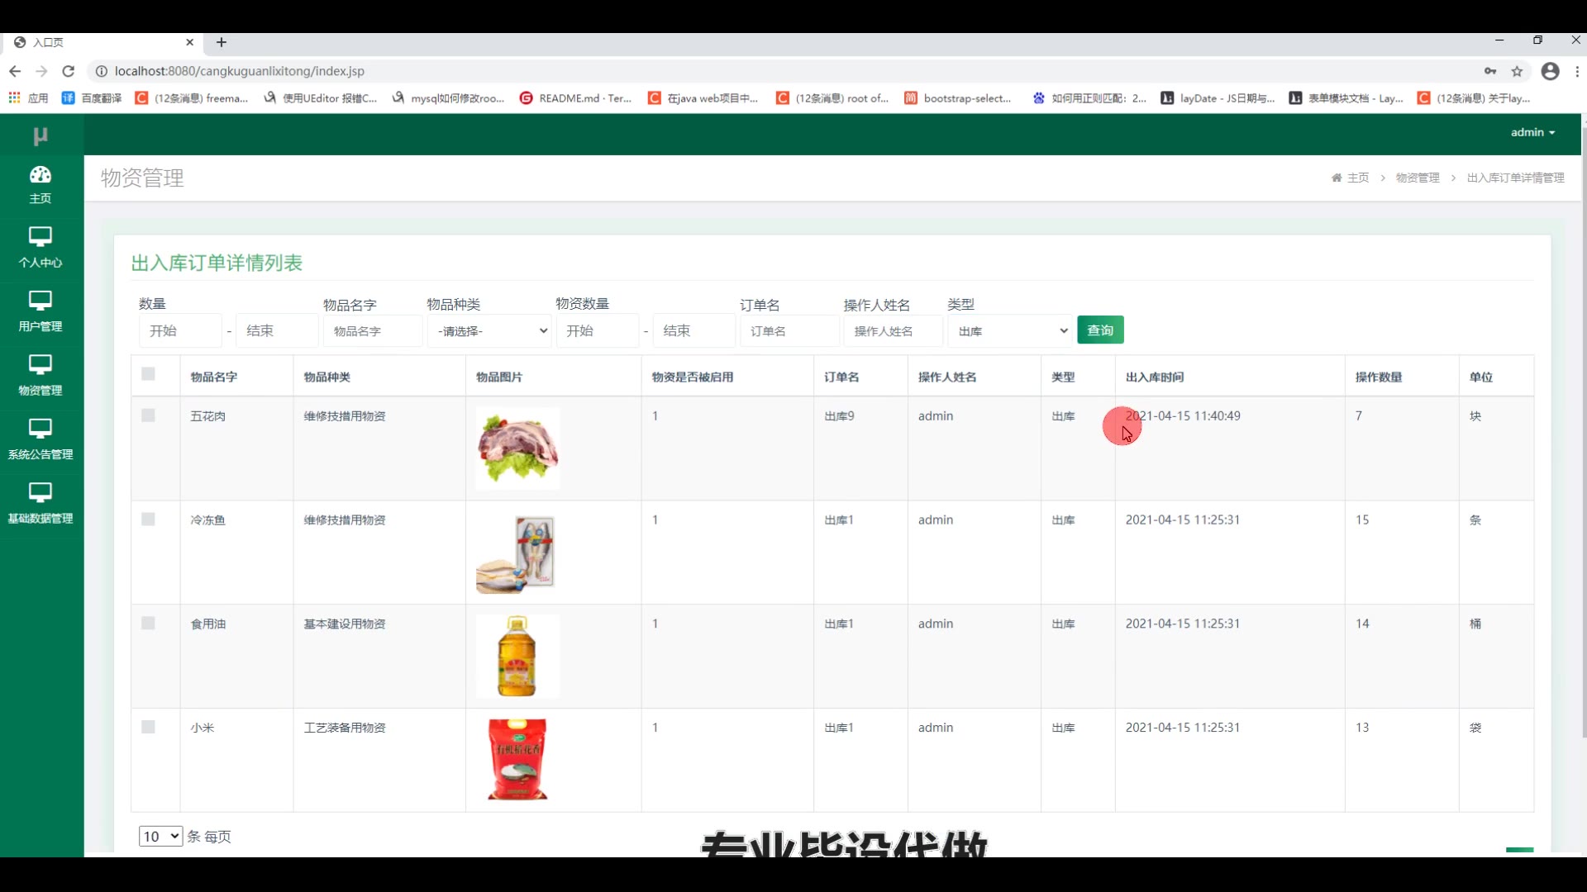Expand the 物品种类 请选择 dropdown
Viewport: 1587px width, 892px height.
coord(489,330)
